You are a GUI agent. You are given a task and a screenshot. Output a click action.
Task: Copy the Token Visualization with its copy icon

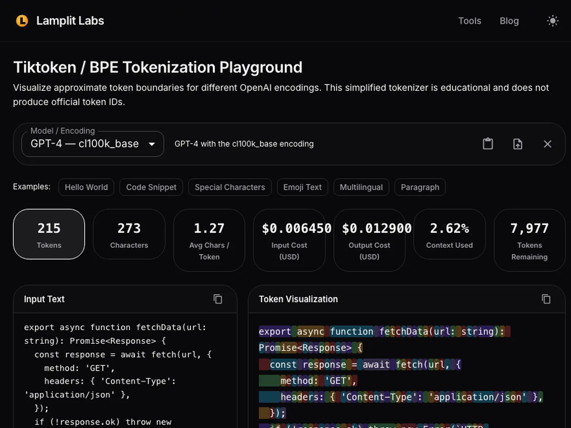[x=546, y=299]
